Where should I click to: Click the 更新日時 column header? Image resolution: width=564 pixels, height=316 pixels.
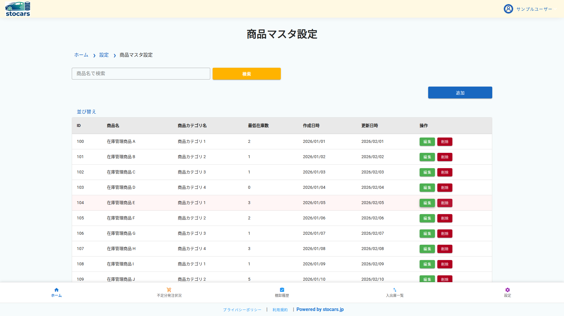click(370, 126)
